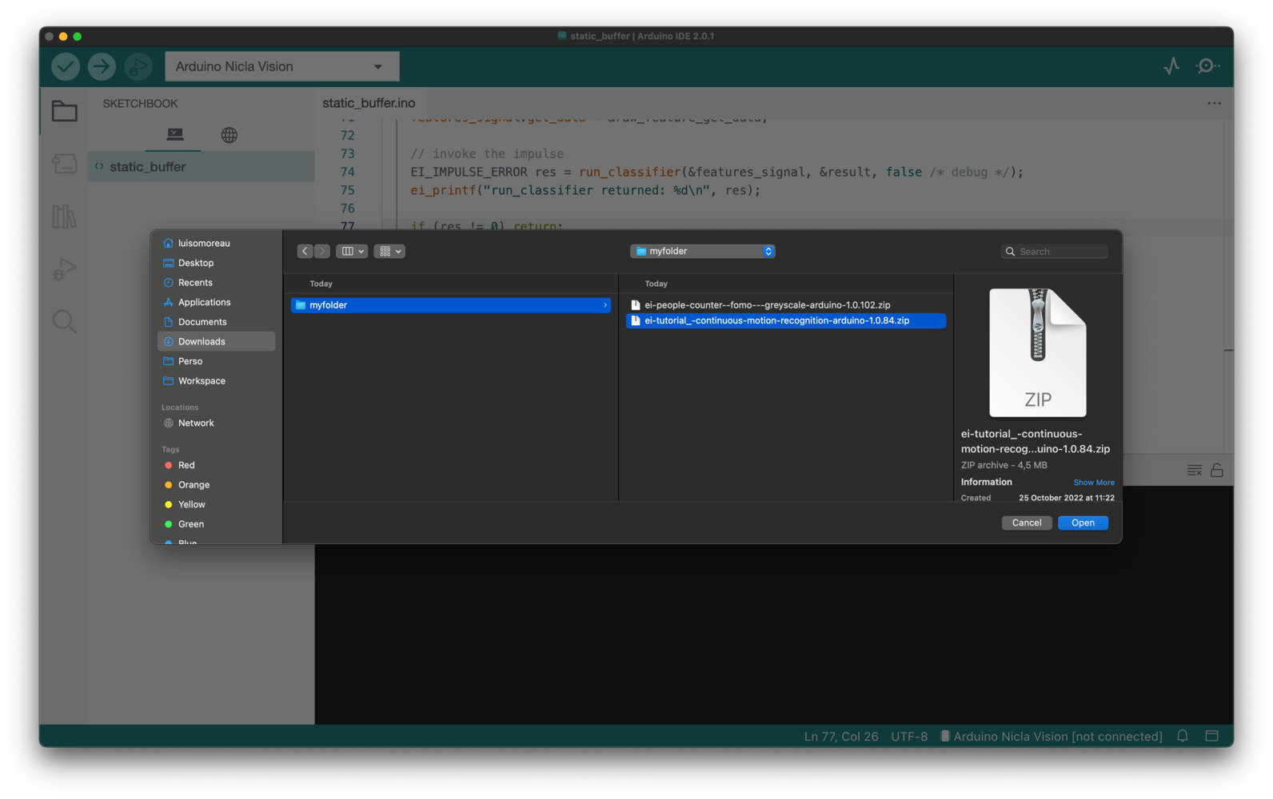
Task: Go back in file dialog
Action: click(x=305, y=251)
